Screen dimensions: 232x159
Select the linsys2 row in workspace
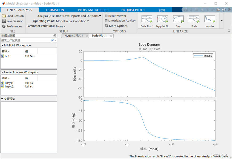(x=29, y=87)
